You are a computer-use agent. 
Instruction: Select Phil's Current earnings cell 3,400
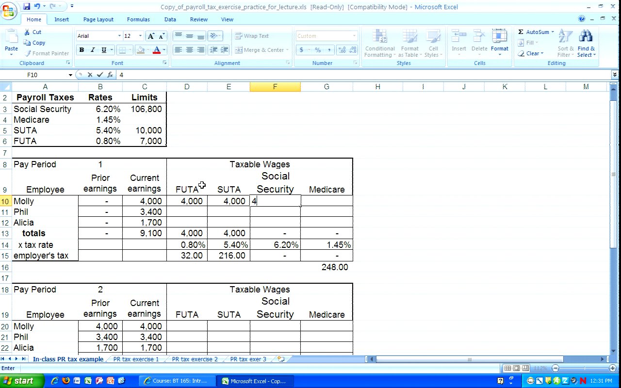(x=144, y=212)
